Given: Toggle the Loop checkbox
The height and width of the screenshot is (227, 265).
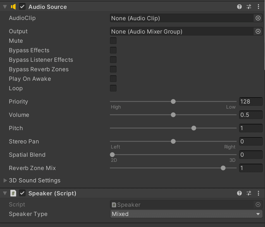Looking at the screenshot, I should coord(113,88).
